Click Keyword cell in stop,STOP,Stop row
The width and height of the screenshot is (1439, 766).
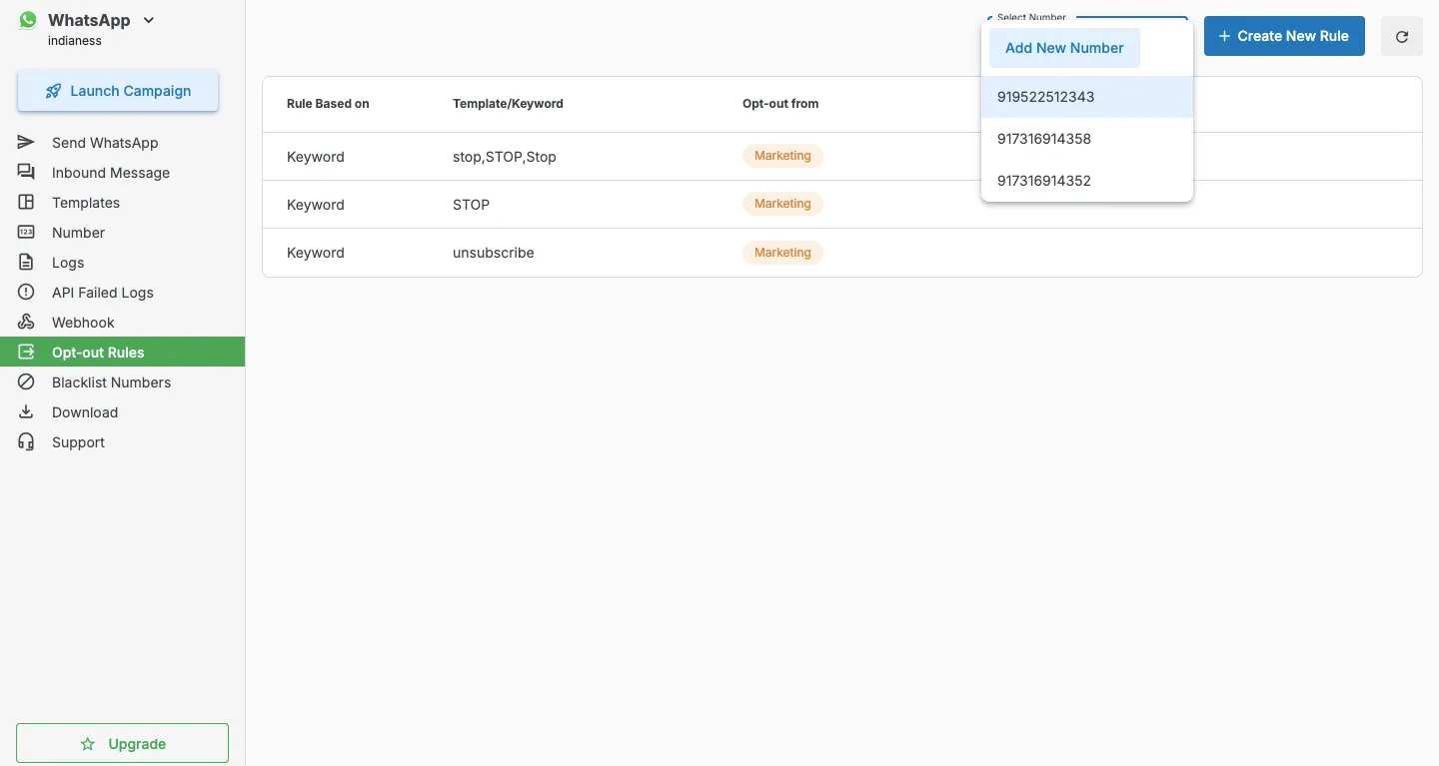pyautogui.click(x=316, y=157)
